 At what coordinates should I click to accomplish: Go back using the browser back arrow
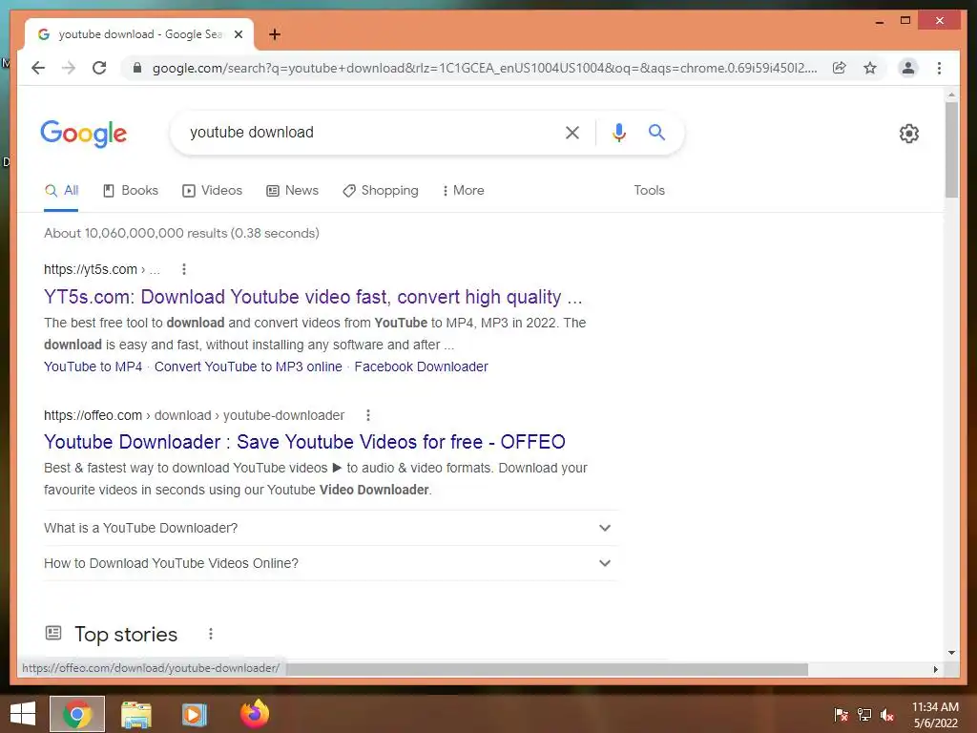tap(38, 68)
